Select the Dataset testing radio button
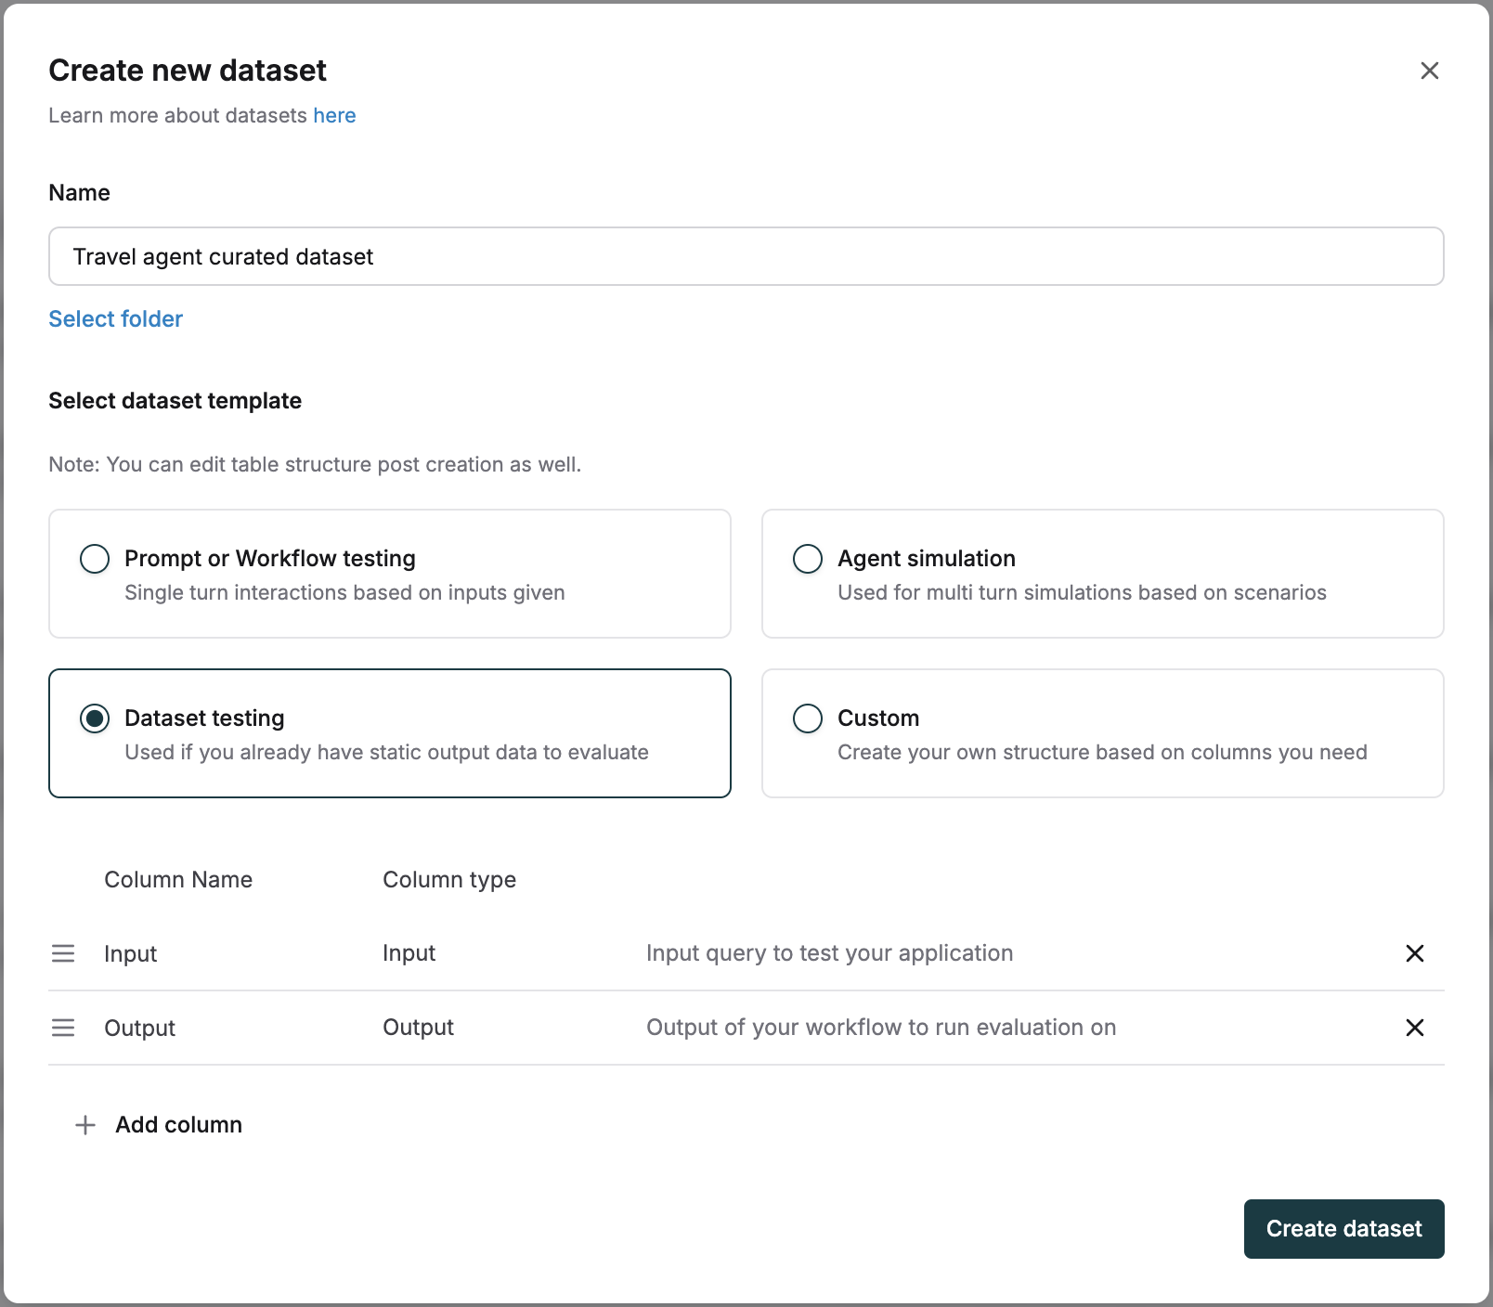The width and height of the screenshot is (1493, 1307). click(94, 718)
